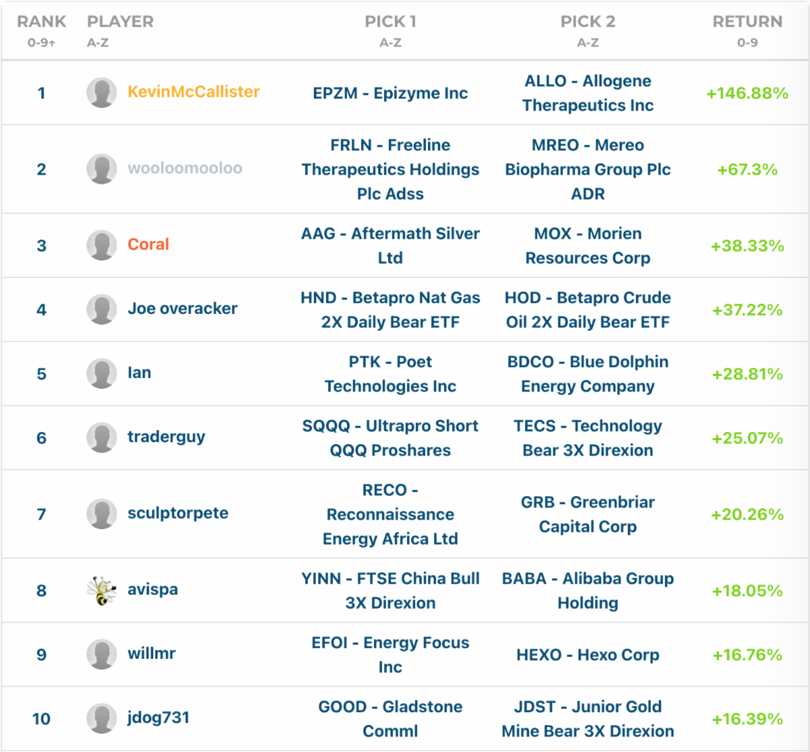Open KevinMcCallister's player profile link
This screenshot has width=810, height=752.
(194, 92)
